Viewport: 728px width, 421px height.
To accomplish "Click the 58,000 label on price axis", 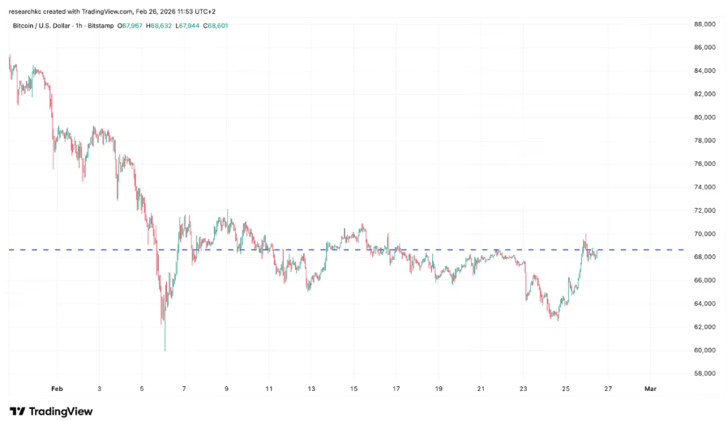I will pos(704,374).
